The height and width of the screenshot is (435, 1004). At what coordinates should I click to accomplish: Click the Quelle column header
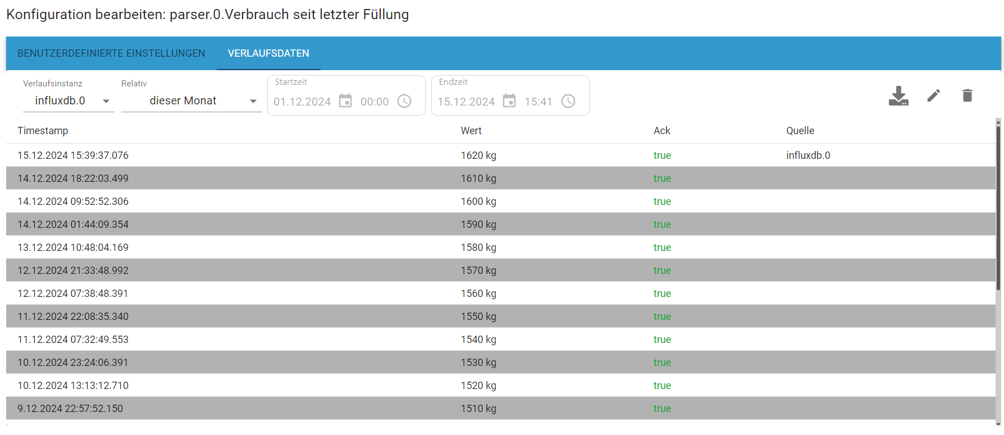tap(800, 131)
